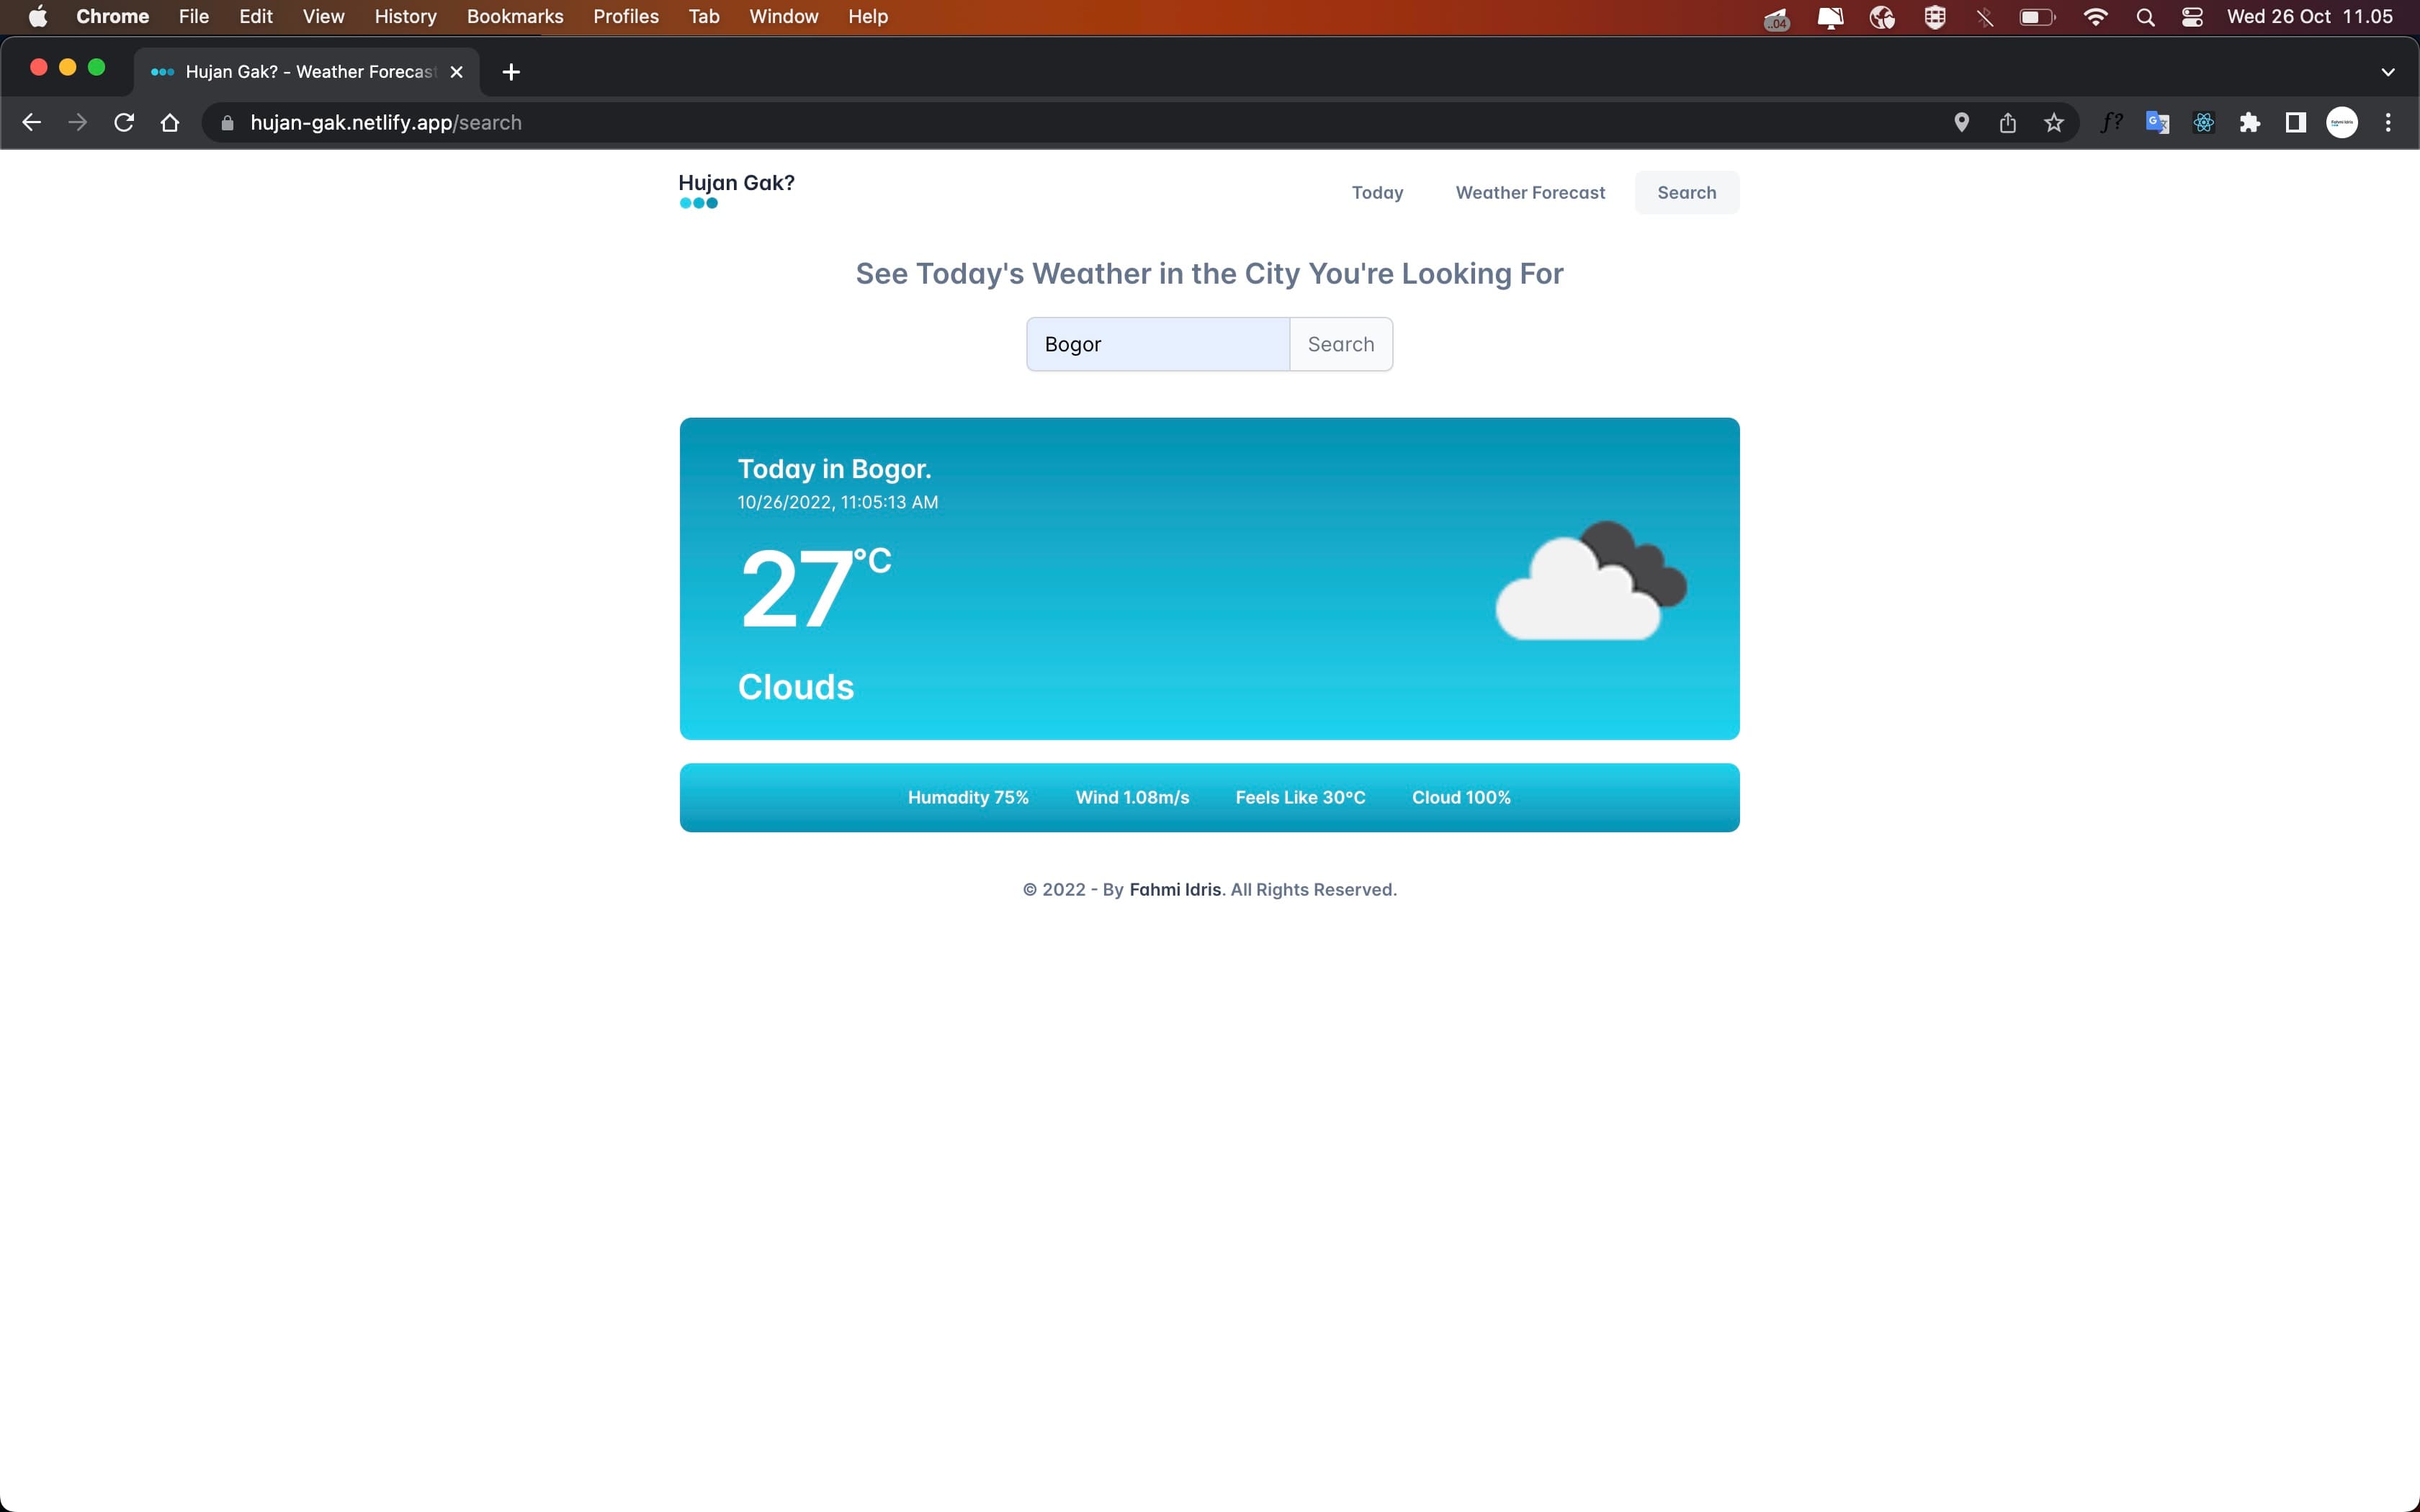Go to the Weather Forecast page

[1530, 193]
